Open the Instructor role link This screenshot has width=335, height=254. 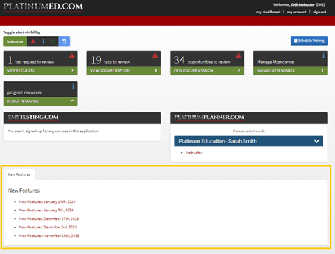click(194, 153)
